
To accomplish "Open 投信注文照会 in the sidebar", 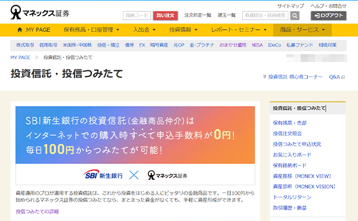I will [287, 133].
